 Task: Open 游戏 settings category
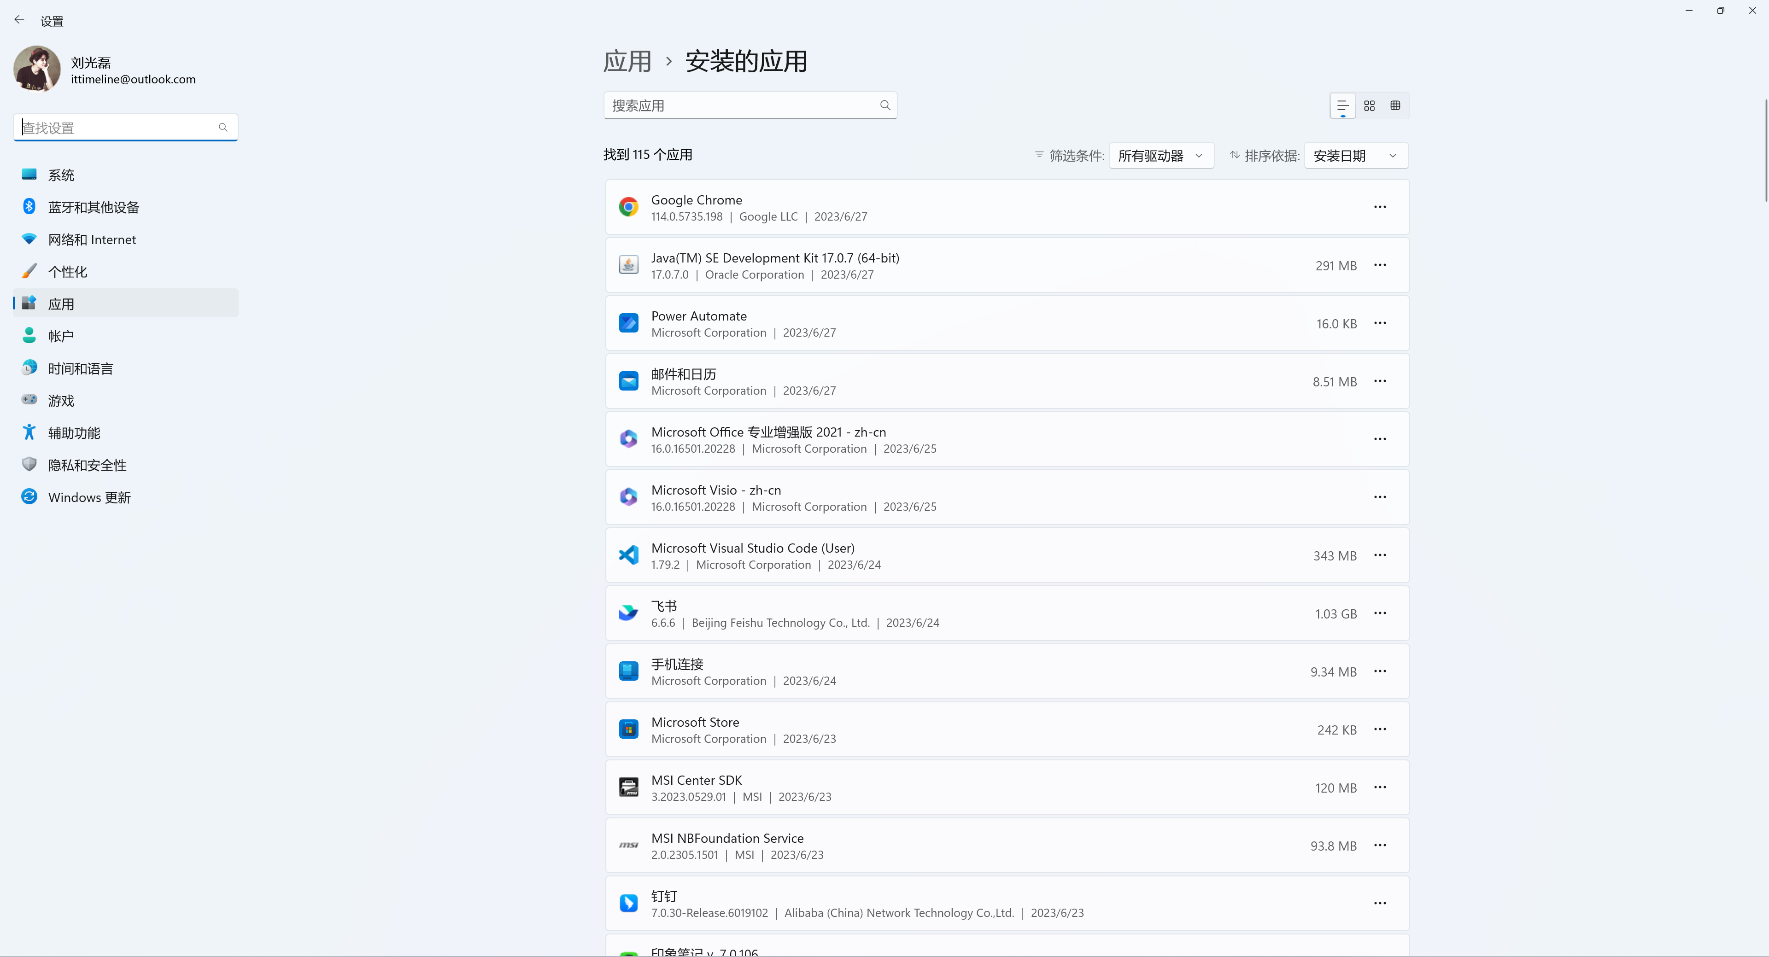click(x=126, y=400)
